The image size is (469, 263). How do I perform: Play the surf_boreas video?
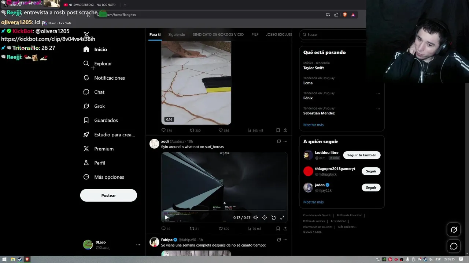click(x=167, y=217)
